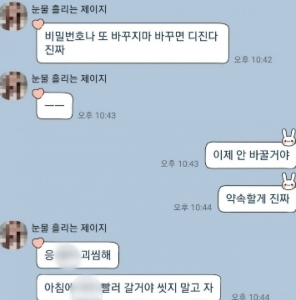Tap 오후 10:43 timestamp beside ㅡㅡ bubble

[97, 115]
